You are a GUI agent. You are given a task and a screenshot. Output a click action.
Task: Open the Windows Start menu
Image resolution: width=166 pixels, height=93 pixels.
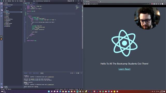(49, 91)
